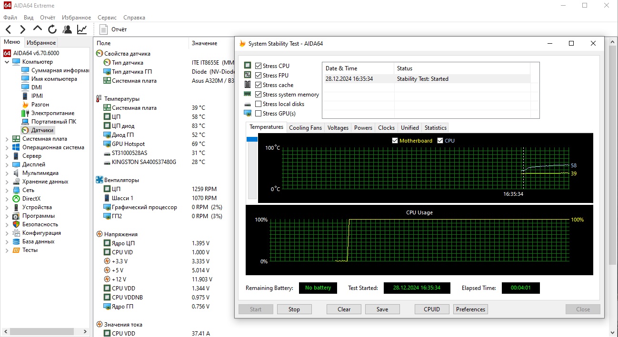Image resolution: width=618 pixels, height=337 pixels.
Task: Switch to the Statistics tab
Action: pos(436,128)
